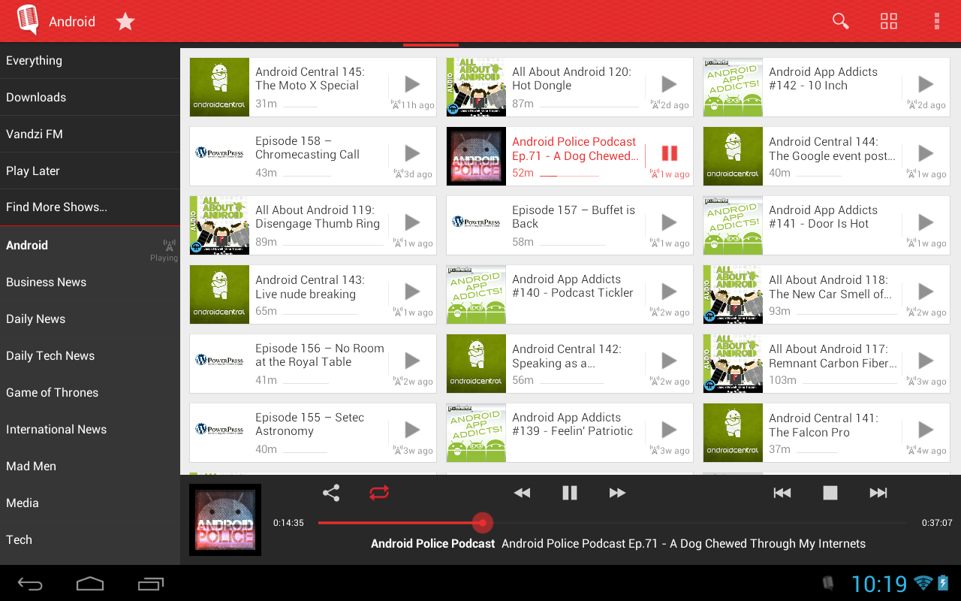Viewport: 961px width, 601px height.
Task: Open the Everything list in the sidebar
Action: [x=90, y=61]
